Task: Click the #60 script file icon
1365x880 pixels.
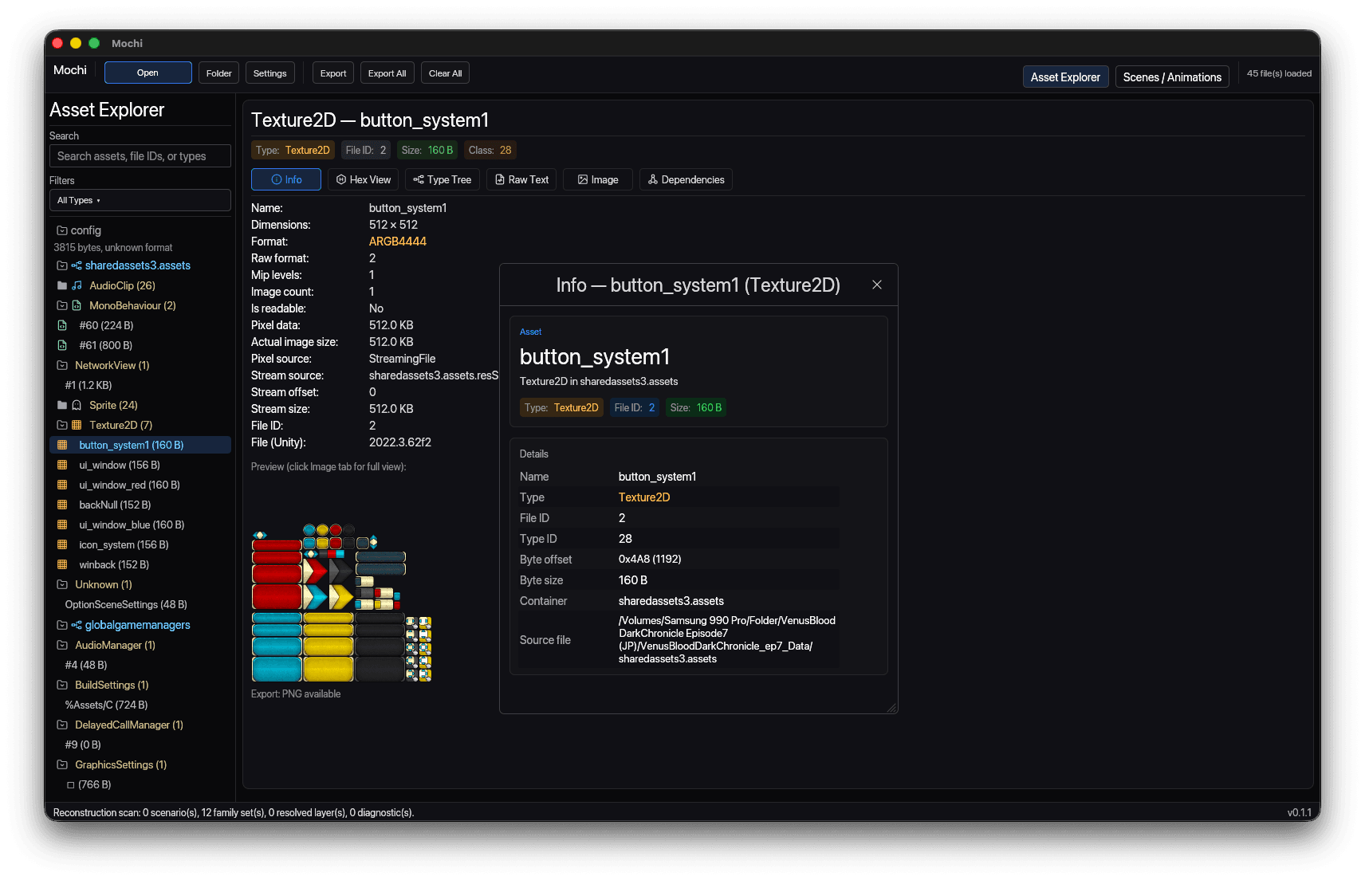Action: [62, 325]
